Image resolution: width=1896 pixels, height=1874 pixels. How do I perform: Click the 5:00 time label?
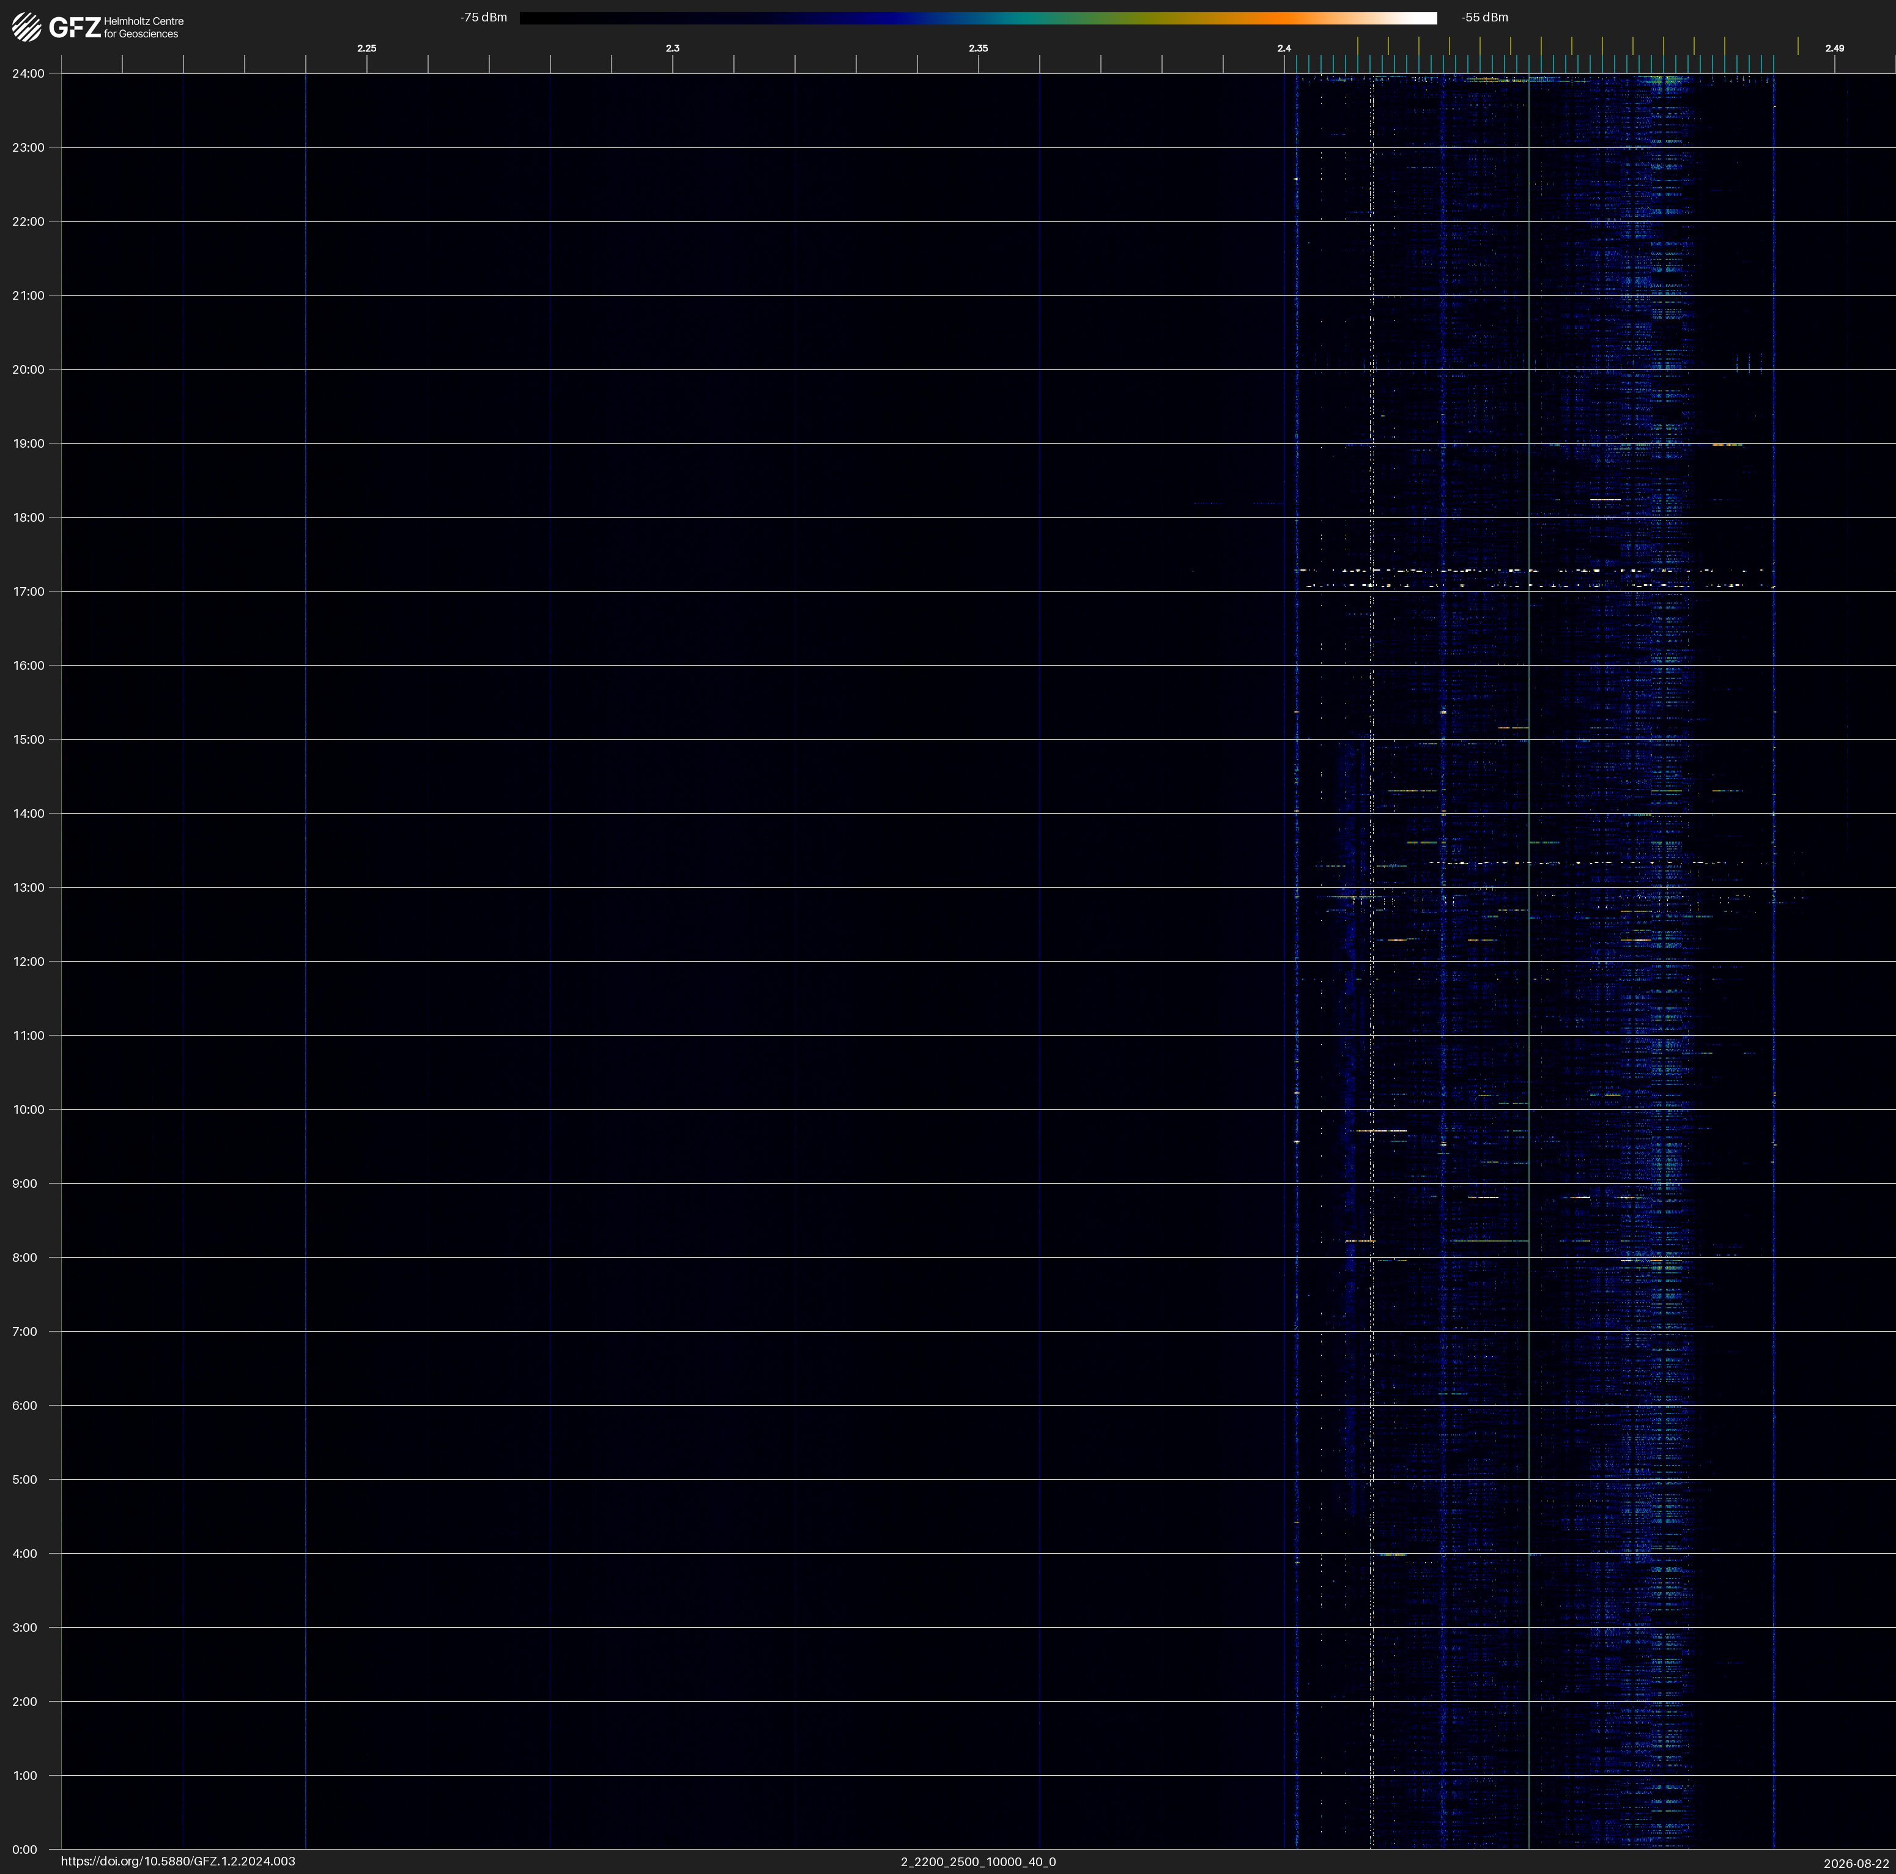26,1480
